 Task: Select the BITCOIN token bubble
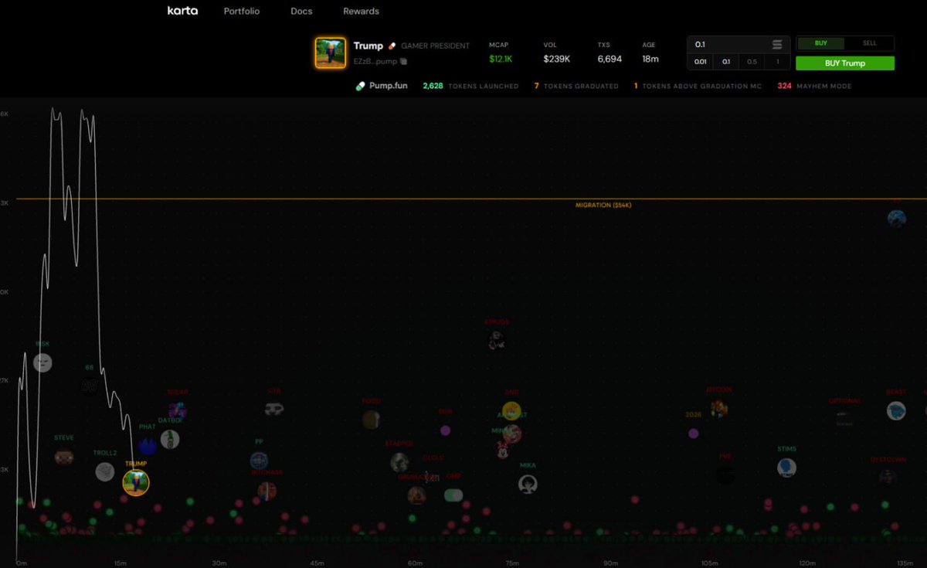pos(719,408)
